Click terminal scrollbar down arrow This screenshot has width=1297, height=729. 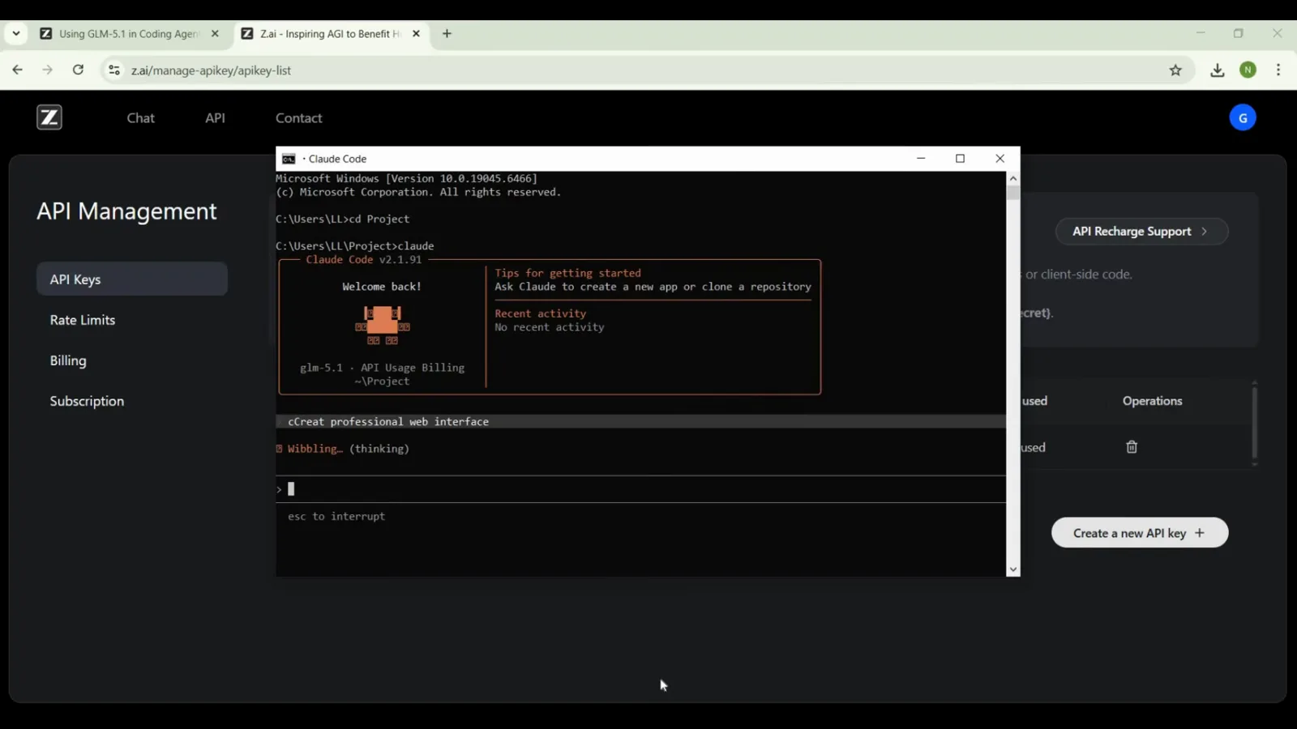pyautogui.click(x=1013, y=569)
